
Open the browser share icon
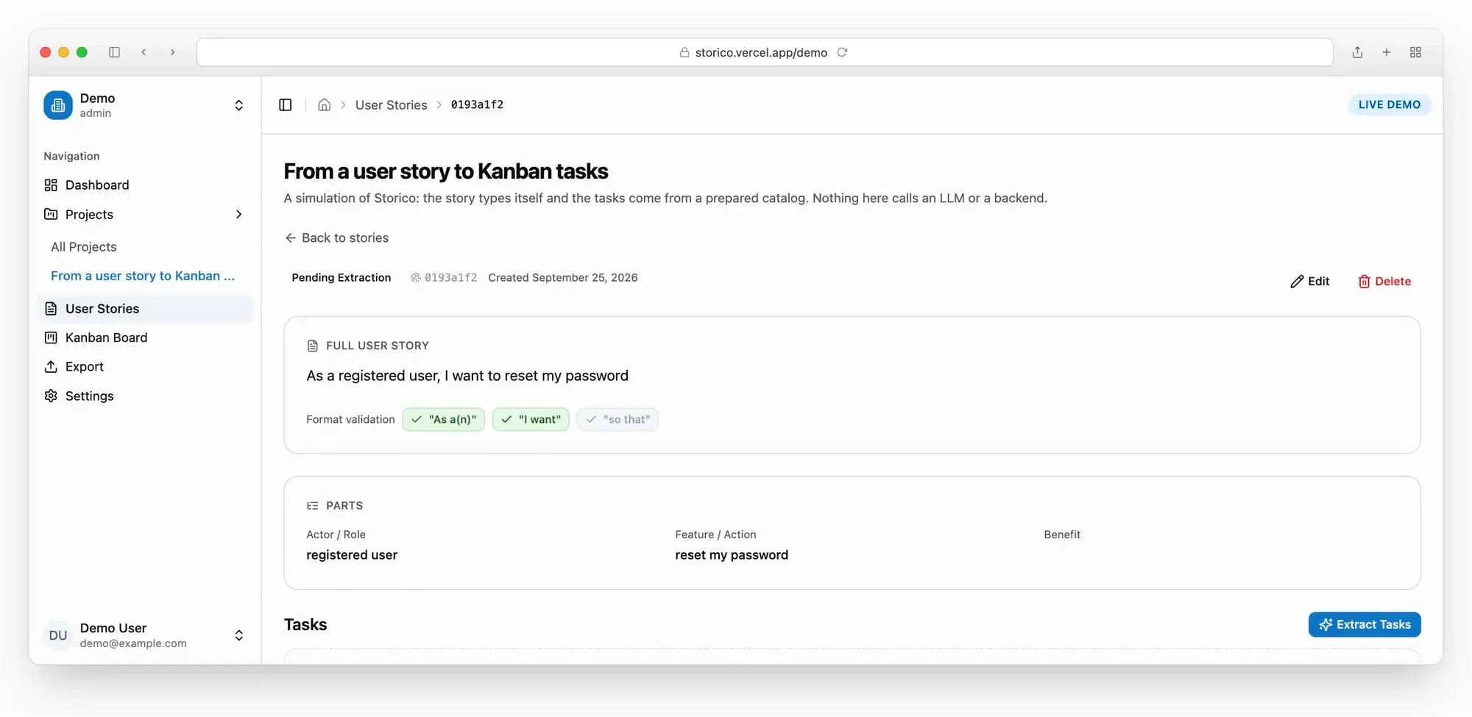pos(1357,52)
